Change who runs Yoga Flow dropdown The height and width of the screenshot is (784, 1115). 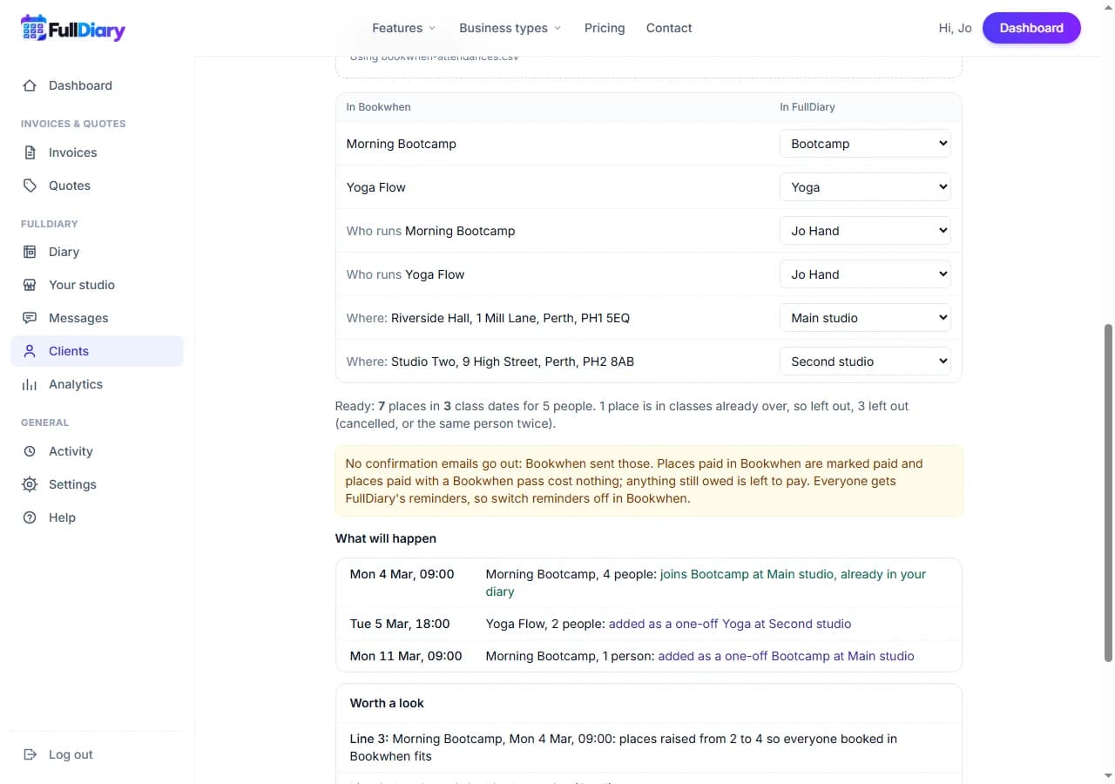pos(865,274)
